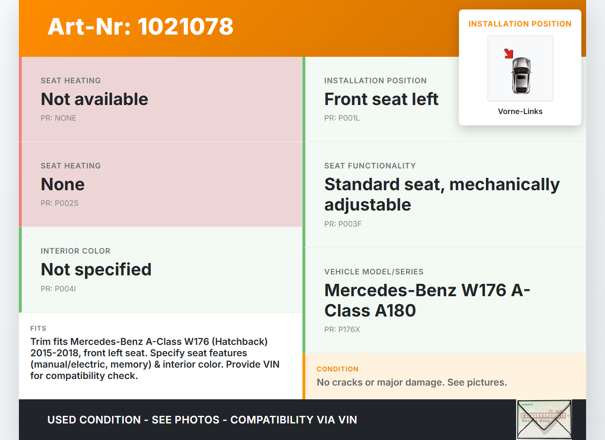Viewport: 605px width, 440px height.
Task: Click the PR: P004I code
Action: tap(58, 289)
